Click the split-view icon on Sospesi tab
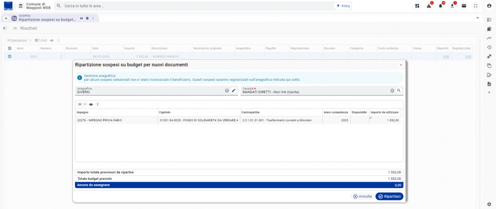496x209 pixels. tap(81, 18)
